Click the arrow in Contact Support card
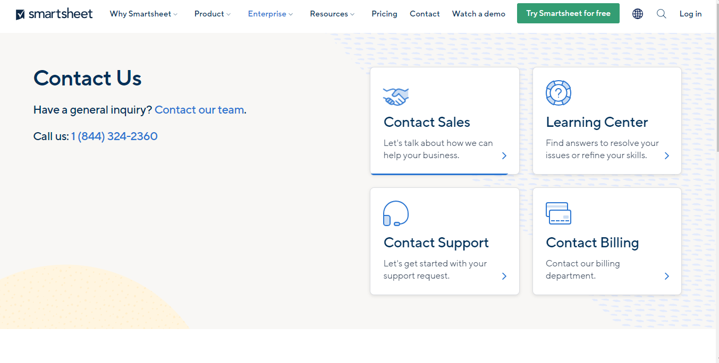 pyautogui.click(x=504, y=276)
